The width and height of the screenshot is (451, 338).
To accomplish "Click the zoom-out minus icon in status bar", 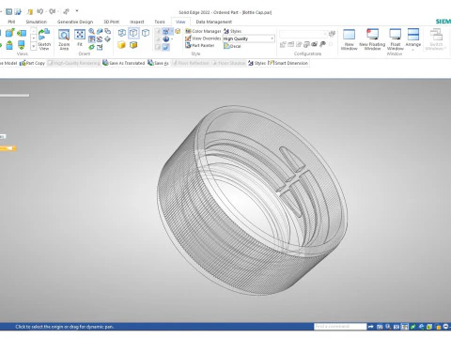I will point(445,327).
